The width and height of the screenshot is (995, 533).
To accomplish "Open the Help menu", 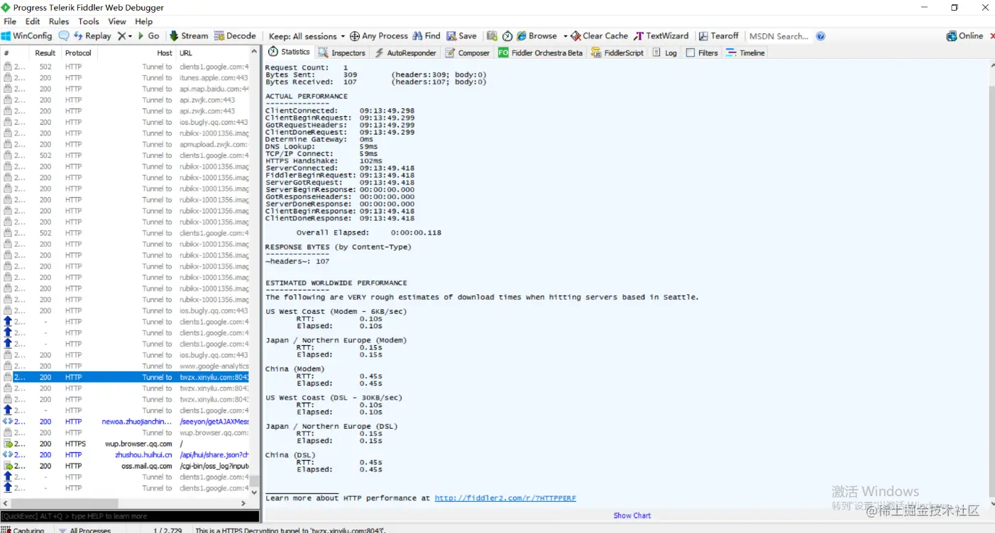I will (144, 21).
